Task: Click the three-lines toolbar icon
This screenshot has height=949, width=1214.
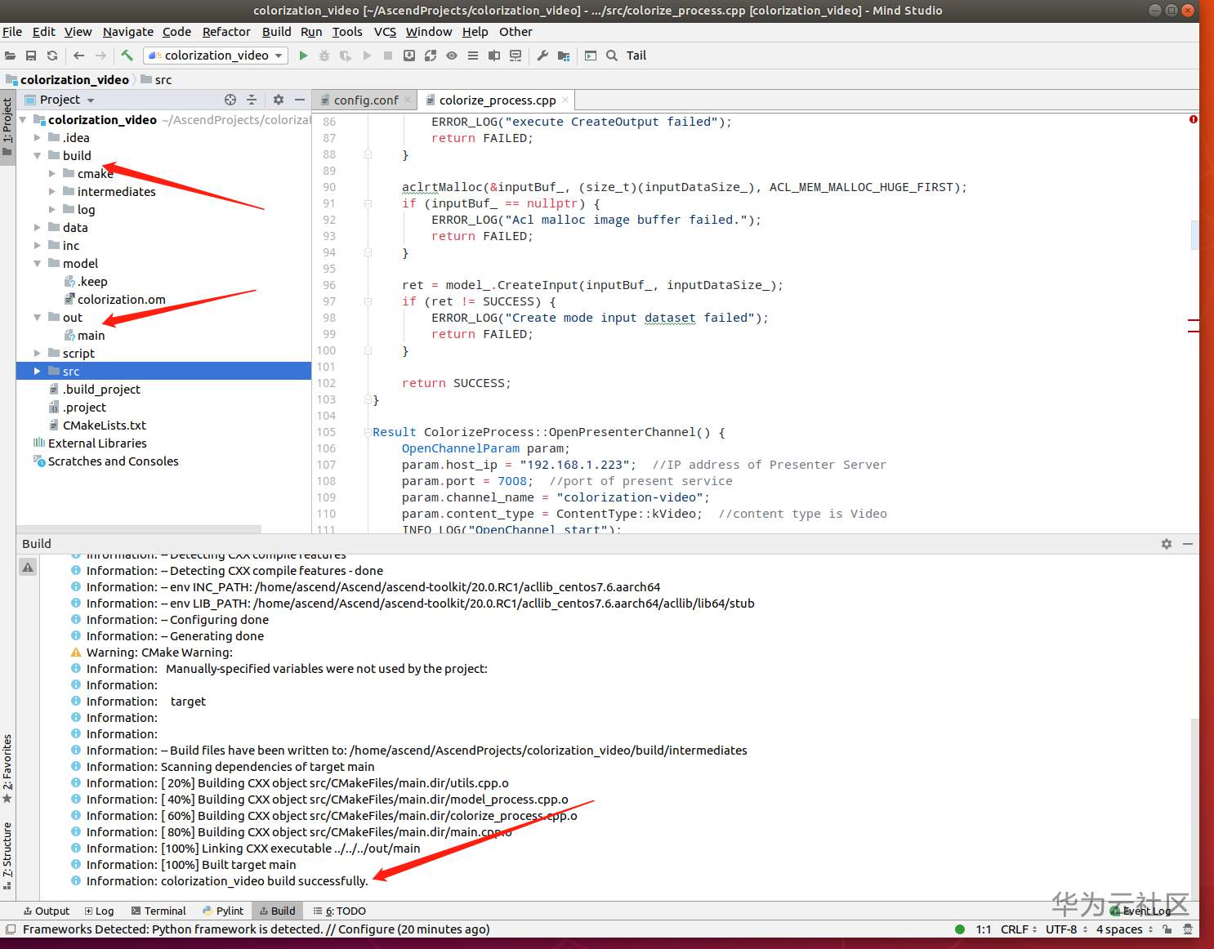Action: pyautogui.click(x=473, y=56)
